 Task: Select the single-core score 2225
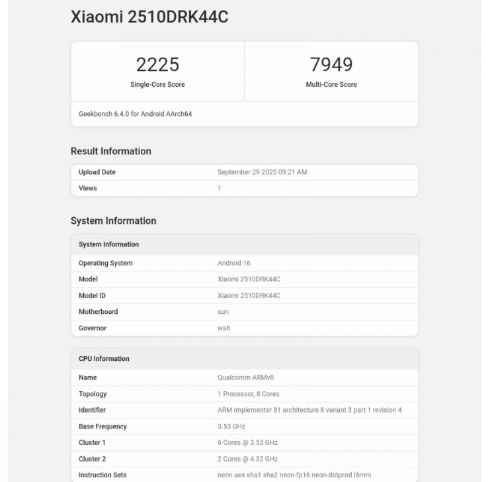click(x=157, y=65)
